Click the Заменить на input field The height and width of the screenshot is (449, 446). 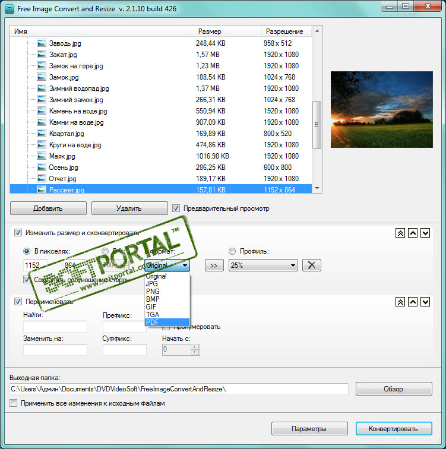(55, 350)
